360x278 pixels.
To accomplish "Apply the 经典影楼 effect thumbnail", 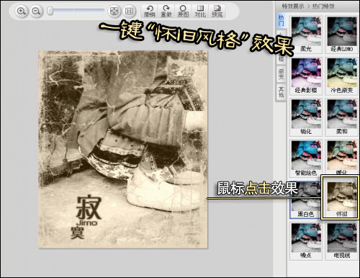I will tap(306, 76).
